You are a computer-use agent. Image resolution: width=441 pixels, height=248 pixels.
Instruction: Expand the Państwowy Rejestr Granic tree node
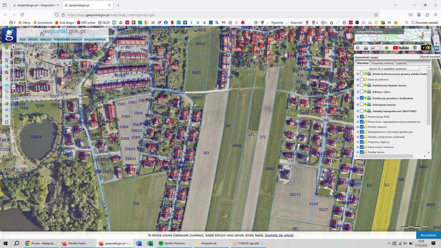click(x=358, y=85)
